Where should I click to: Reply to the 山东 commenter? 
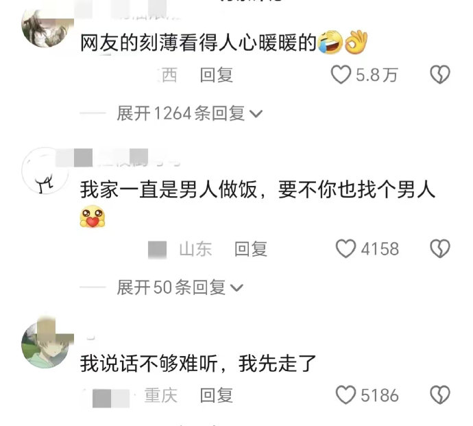point(251,249)
